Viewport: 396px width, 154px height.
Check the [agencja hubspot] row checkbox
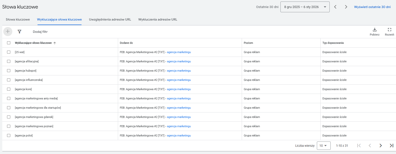click(x=9, y=71)
